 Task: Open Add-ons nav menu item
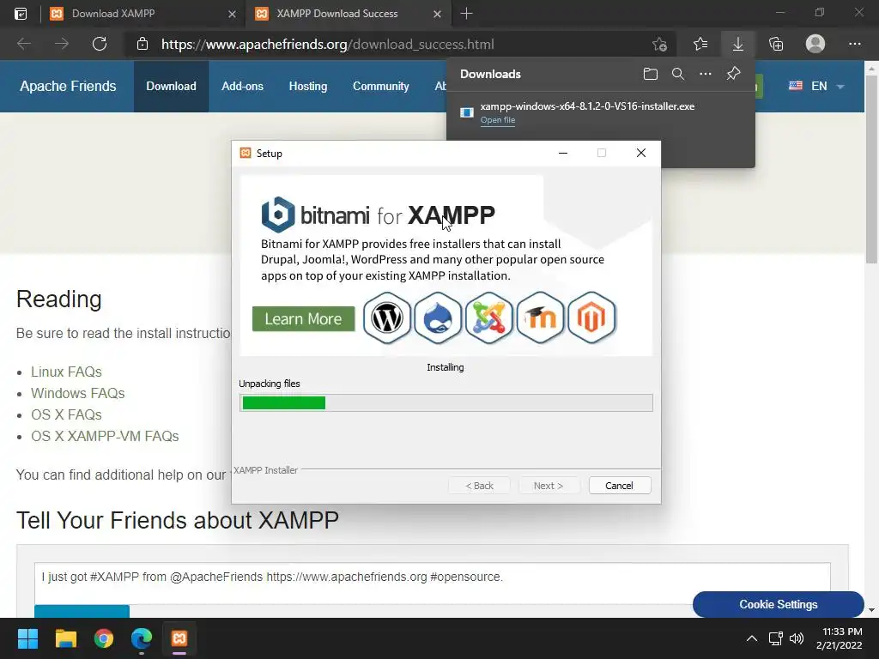click(242, 87)
